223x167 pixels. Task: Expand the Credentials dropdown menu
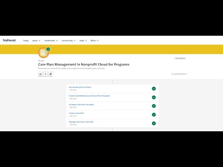pos(51,41)
